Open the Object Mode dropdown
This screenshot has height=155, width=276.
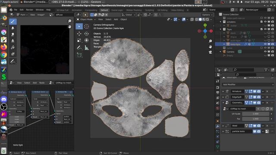click(86, 19)
